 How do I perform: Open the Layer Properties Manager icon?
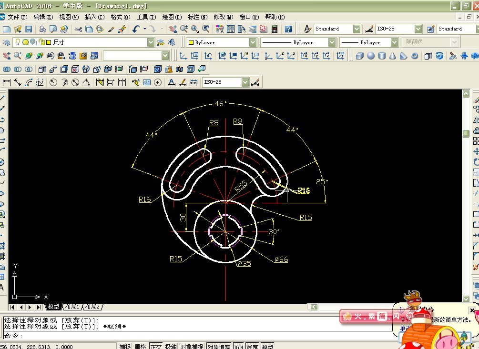(7, 42)
